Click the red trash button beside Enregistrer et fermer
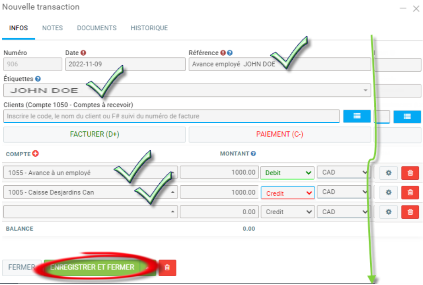Screen dimensions: 423x285 tap(167, 268)
